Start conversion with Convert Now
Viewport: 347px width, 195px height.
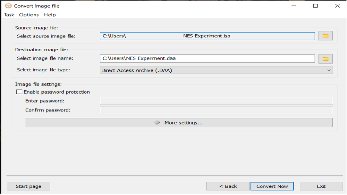point(272,186)
